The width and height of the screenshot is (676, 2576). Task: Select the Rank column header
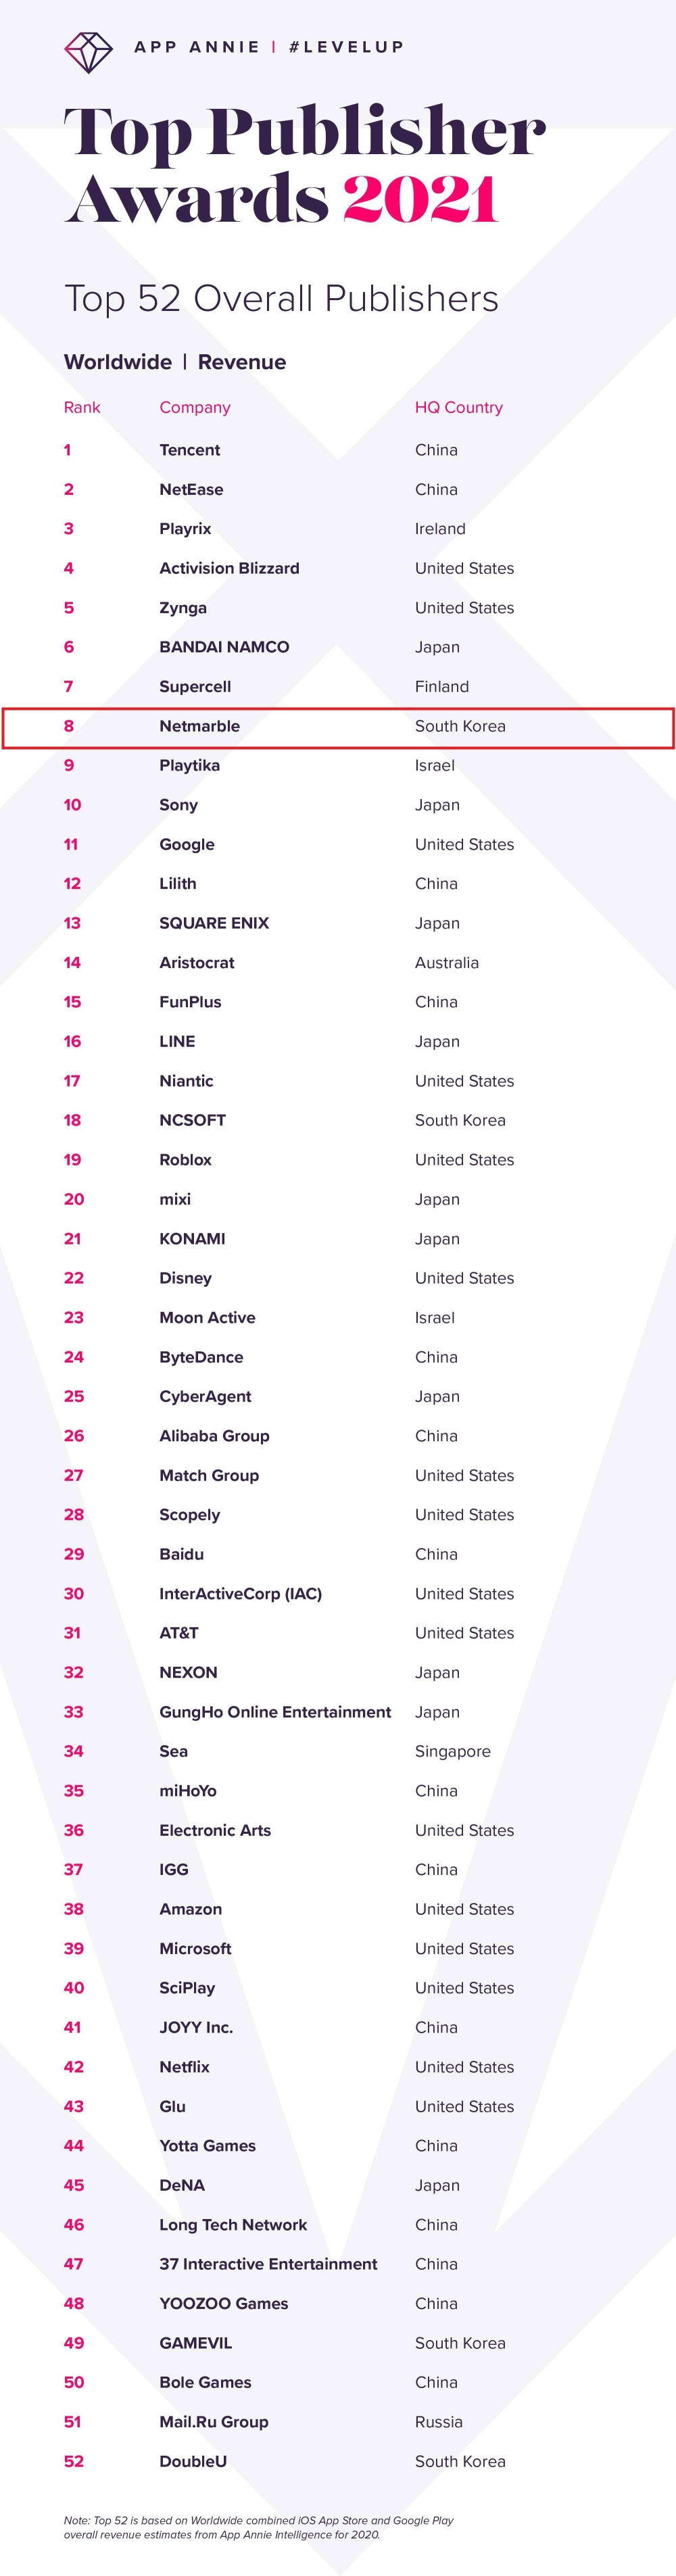tap(82, 407)
